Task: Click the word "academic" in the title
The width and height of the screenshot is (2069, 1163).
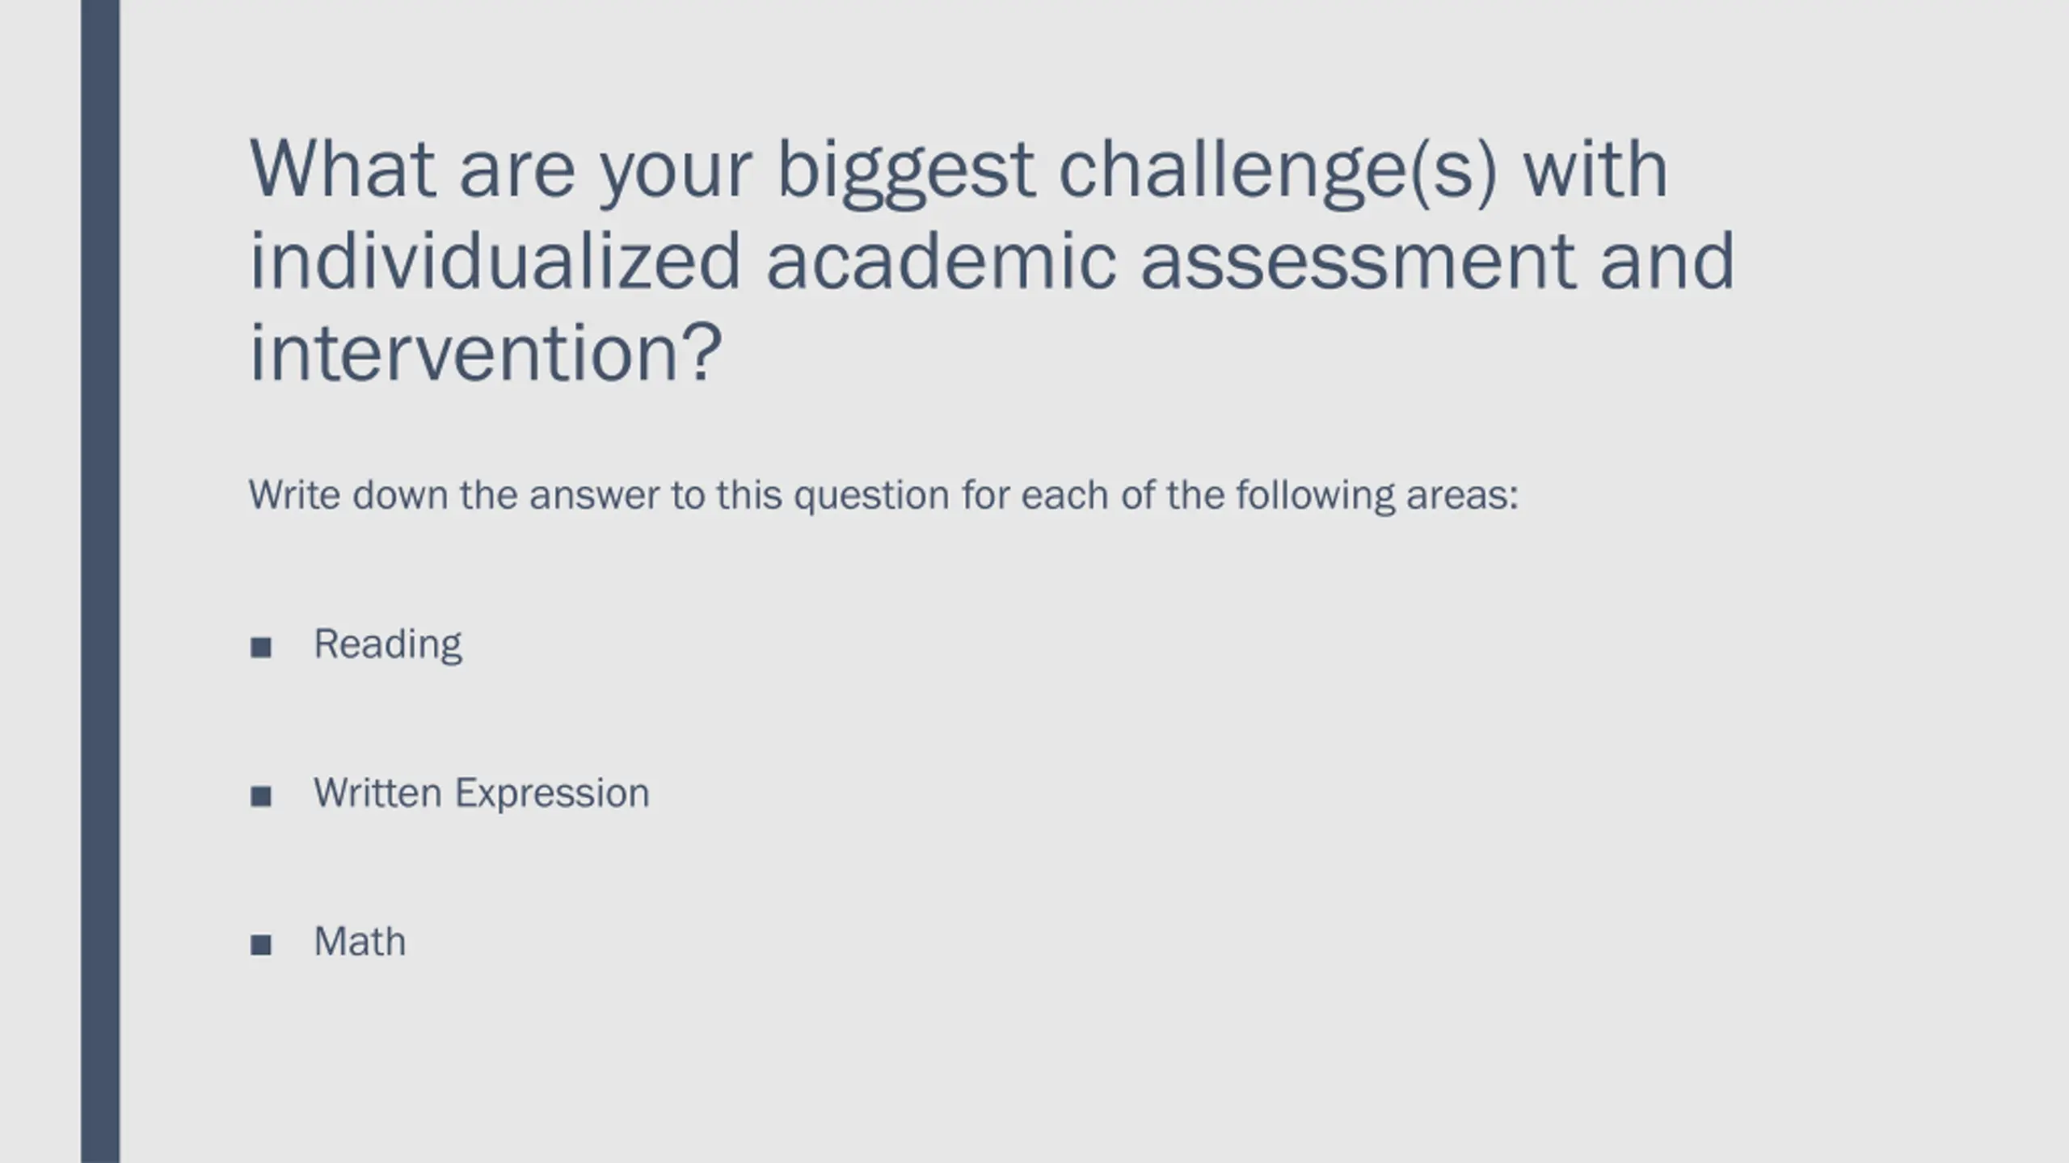Action: tap(941, 261)
